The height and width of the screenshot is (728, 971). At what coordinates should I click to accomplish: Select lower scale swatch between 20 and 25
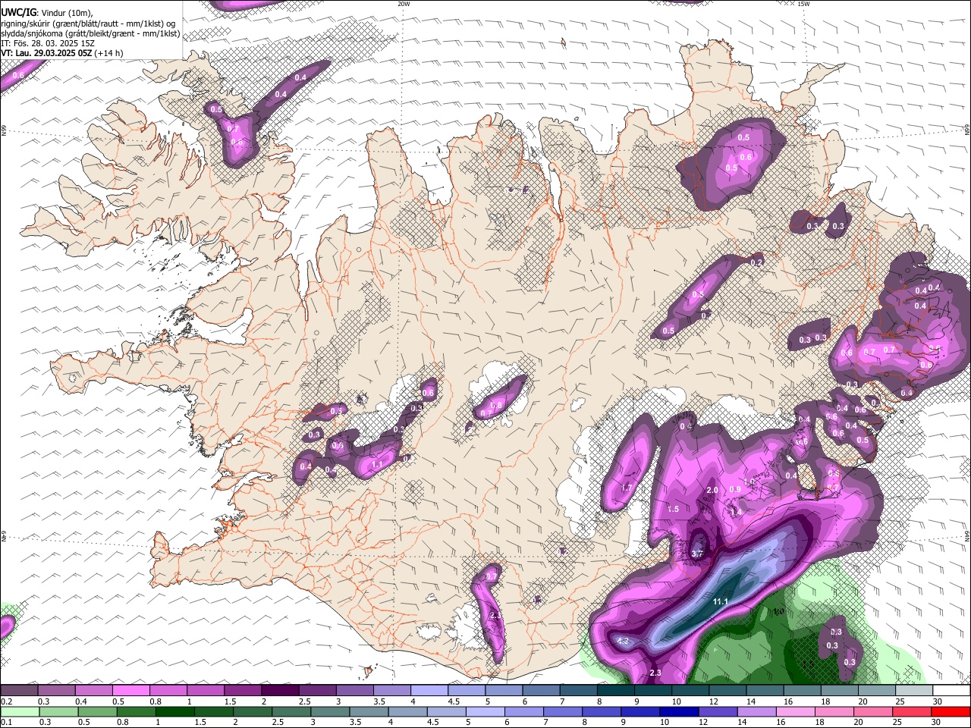(874, 711)
